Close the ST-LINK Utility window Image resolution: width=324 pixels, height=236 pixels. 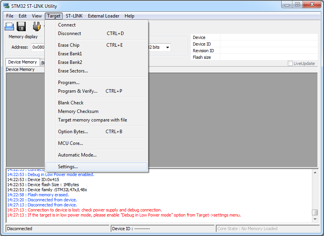[312, 5]
